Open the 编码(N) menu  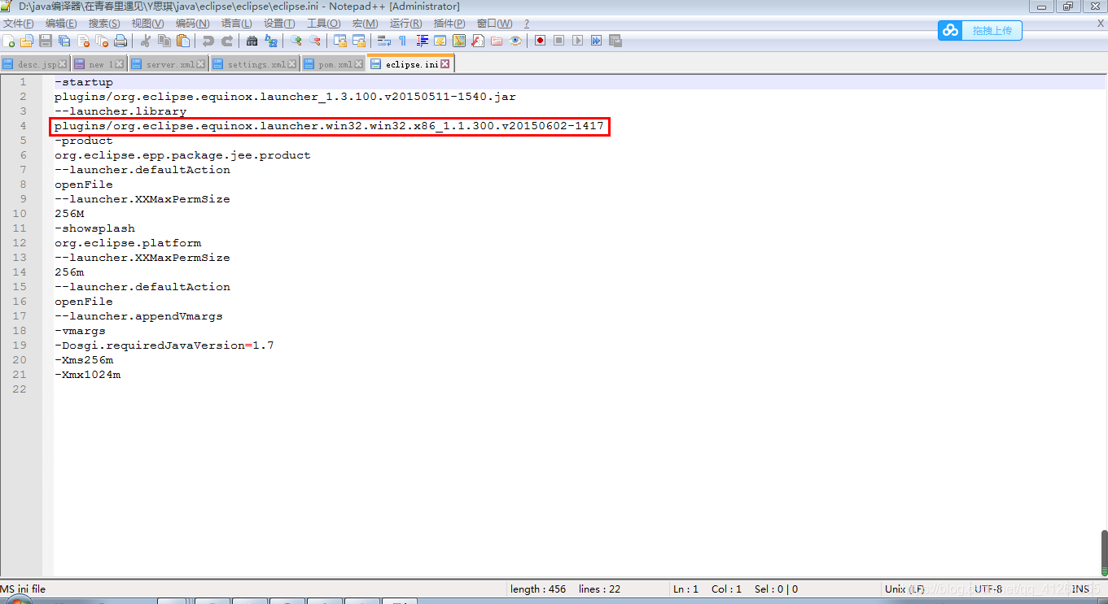(x=192, y=24)
